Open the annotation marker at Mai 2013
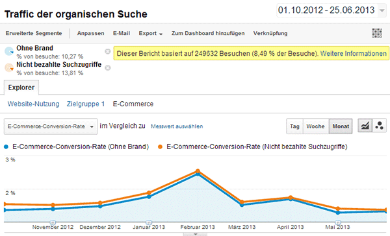The height and width of the screenshot is (236, 390). (338, 222)
